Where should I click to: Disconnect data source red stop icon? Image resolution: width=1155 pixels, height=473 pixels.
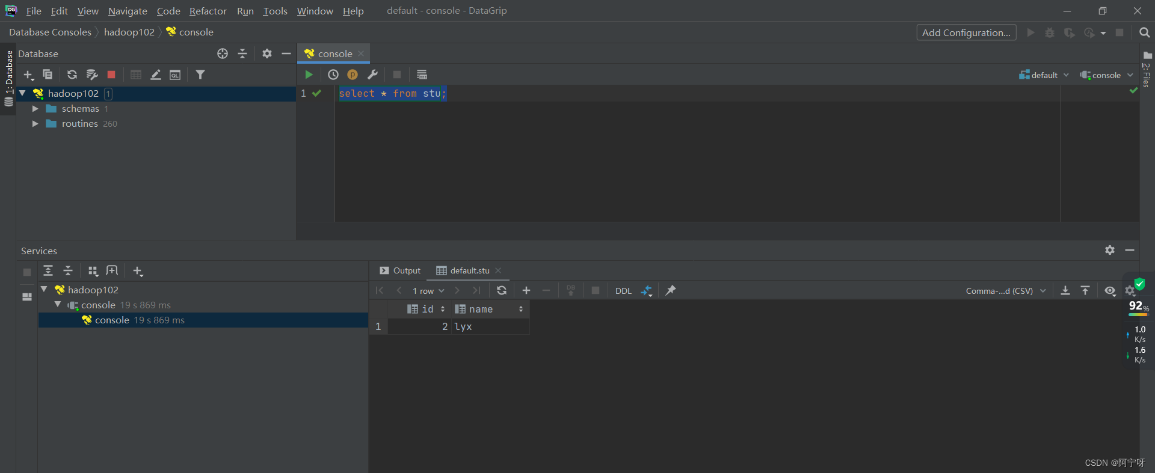111,75
